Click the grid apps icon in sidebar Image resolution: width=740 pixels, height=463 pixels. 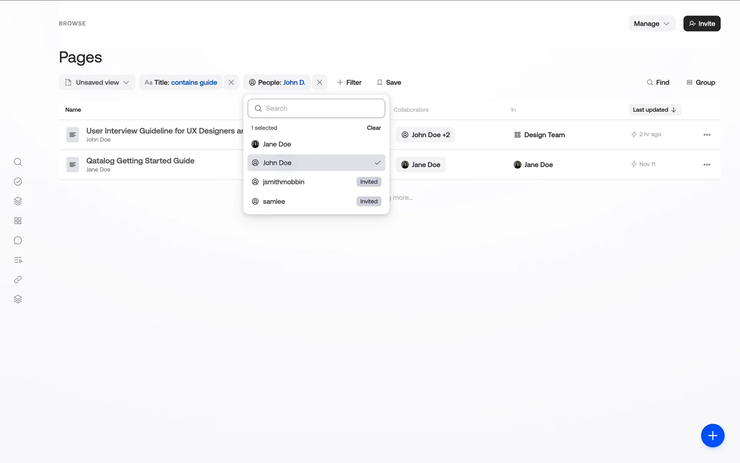coord(18,221)
